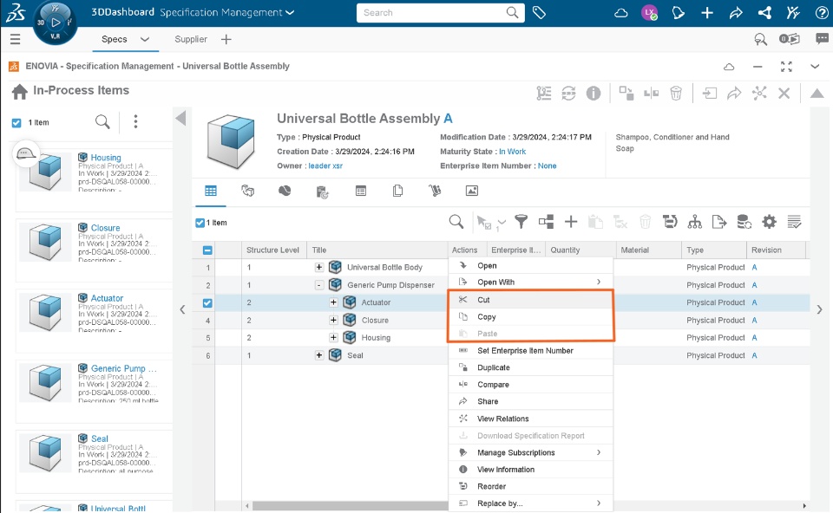The image size is (833, 513).
Task: Open the image thumbnails tab icon
Action: 472,191
